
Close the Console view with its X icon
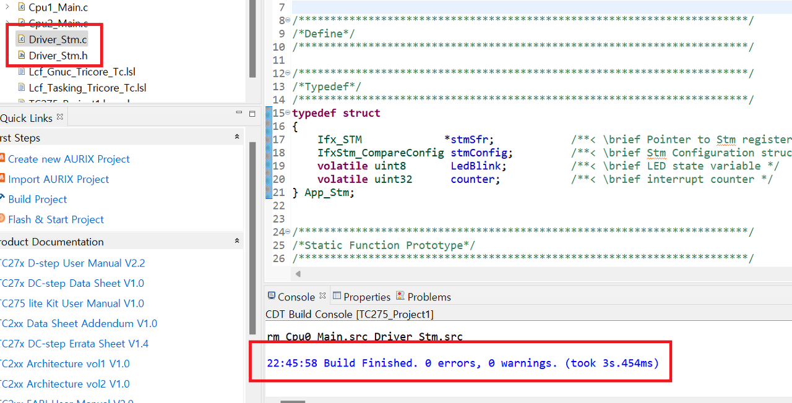pos(322,296)
